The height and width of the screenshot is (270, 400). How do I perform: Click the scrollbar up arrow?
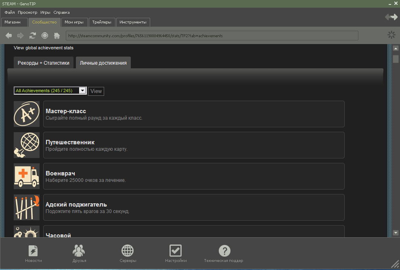396,48
